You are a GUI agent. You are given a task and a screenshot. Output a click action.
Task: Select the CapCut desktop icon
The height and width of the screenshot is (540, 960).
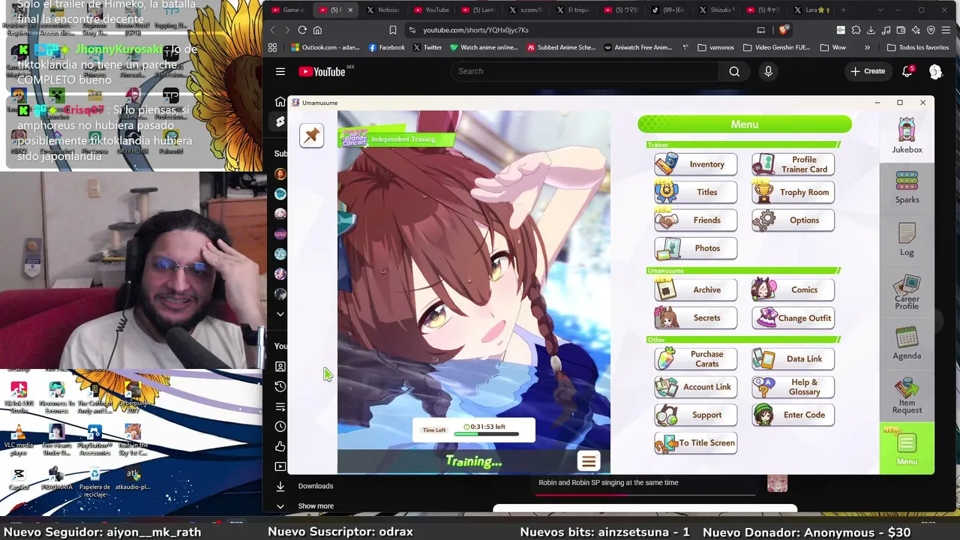[x=19, y=479]
